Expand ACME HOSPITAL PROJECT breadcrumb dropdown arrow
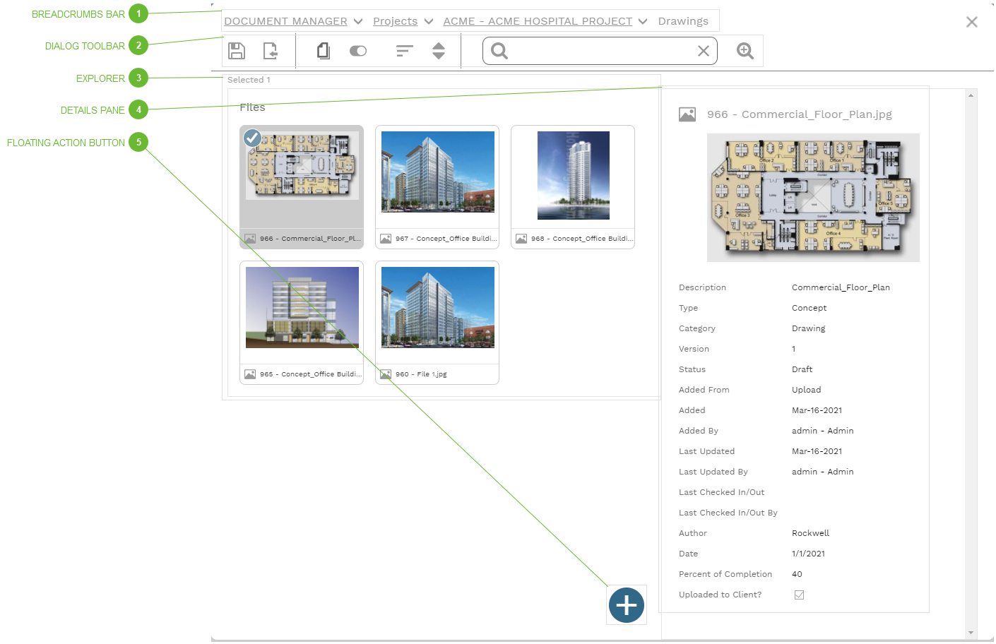The image size is (996, 644). 643,22
